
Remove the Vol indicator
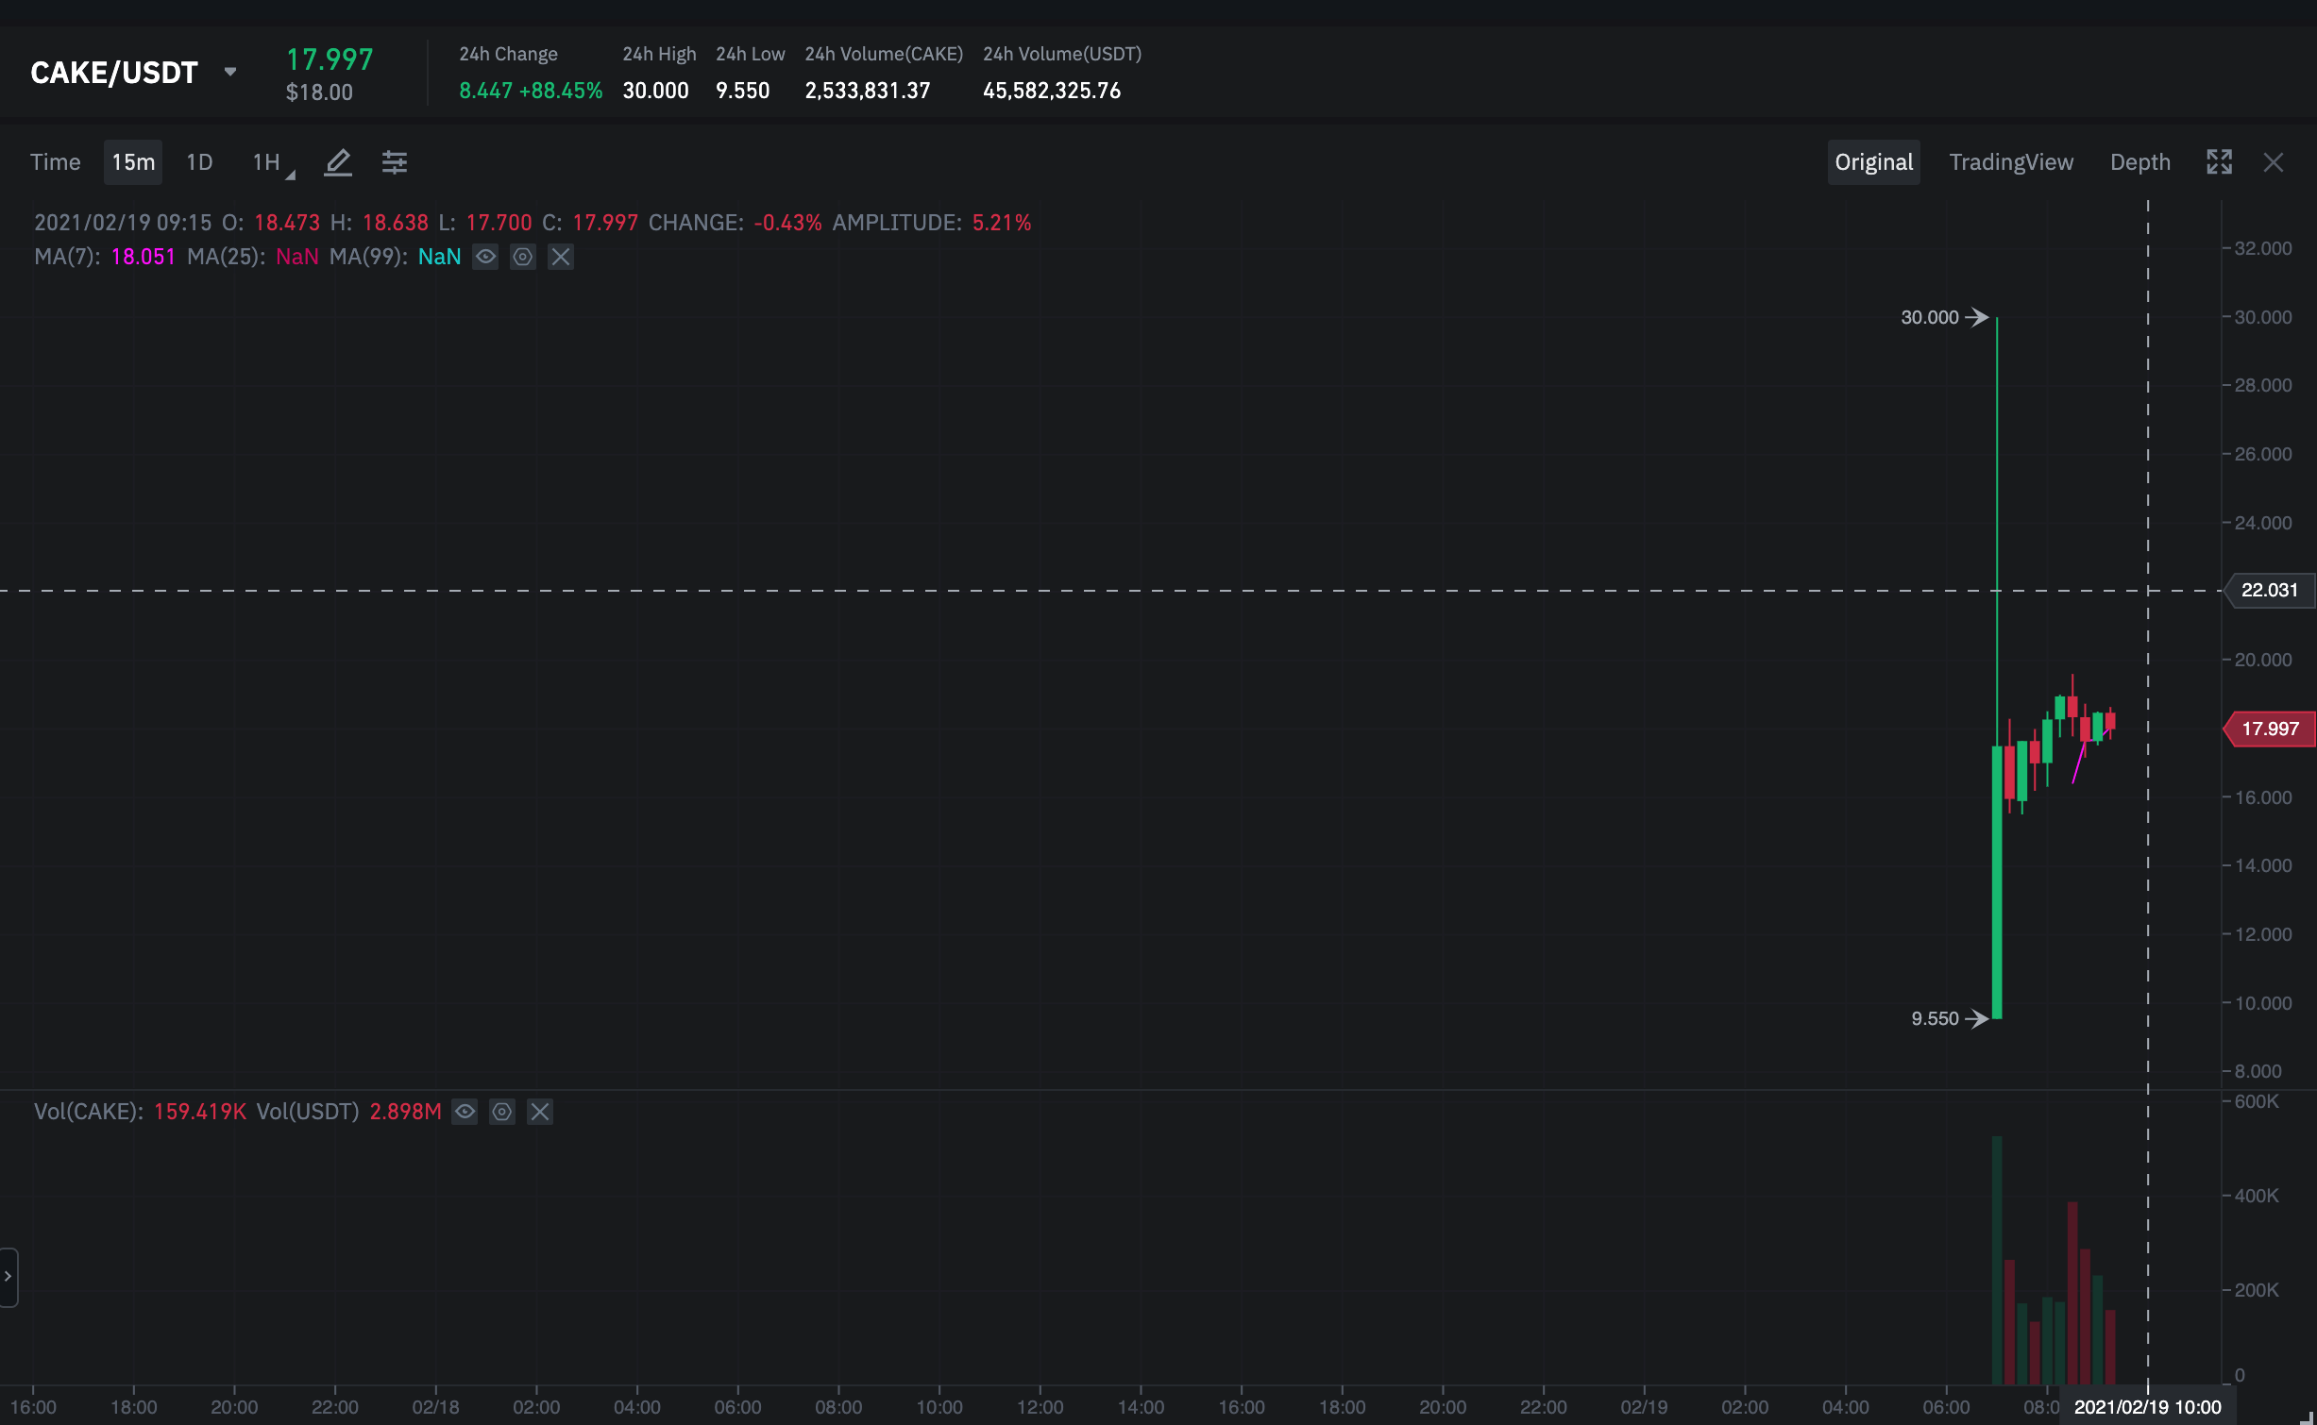click(x=540, y=1112)
